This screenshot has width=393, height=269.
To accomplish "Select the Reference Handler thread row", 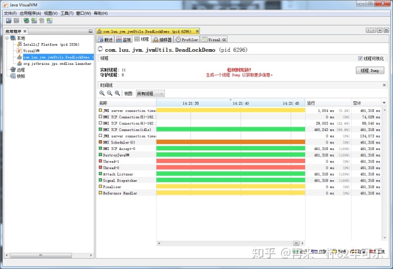I will coord(240,193).
